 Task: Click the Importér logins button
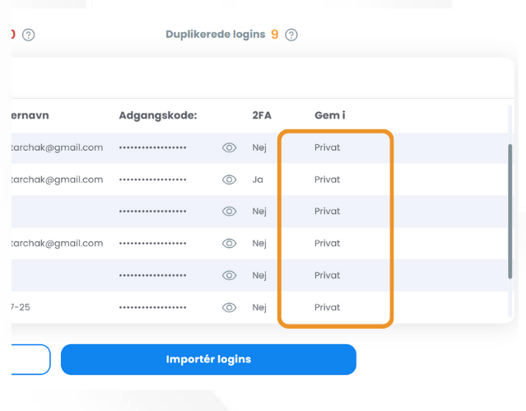208,359
